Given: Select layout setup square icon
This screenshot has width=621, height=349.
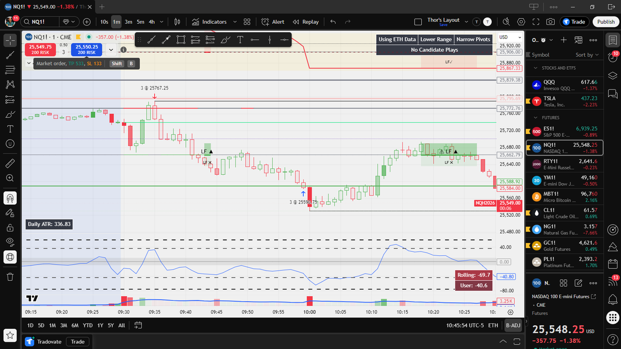Looking at the screenshot, I should tap(418, 22).
